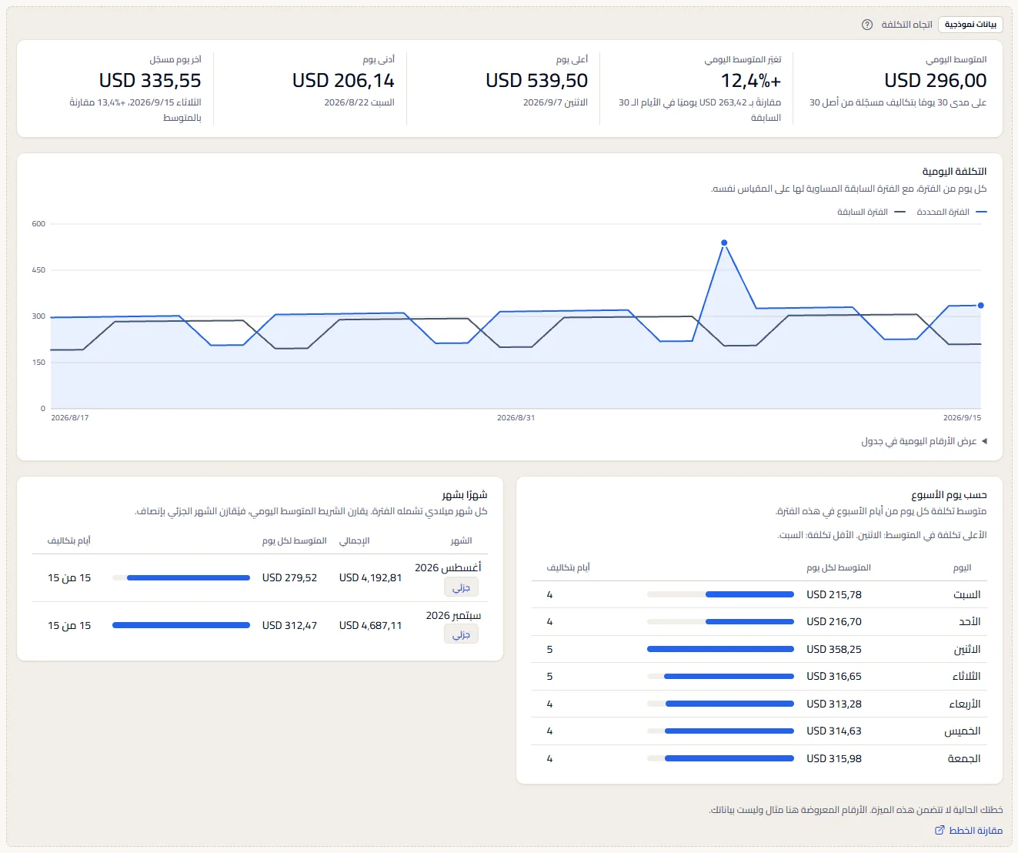Click the التكلفة اليومية chart title
This screenshot has height=853, width=1018.
(954, 171)
